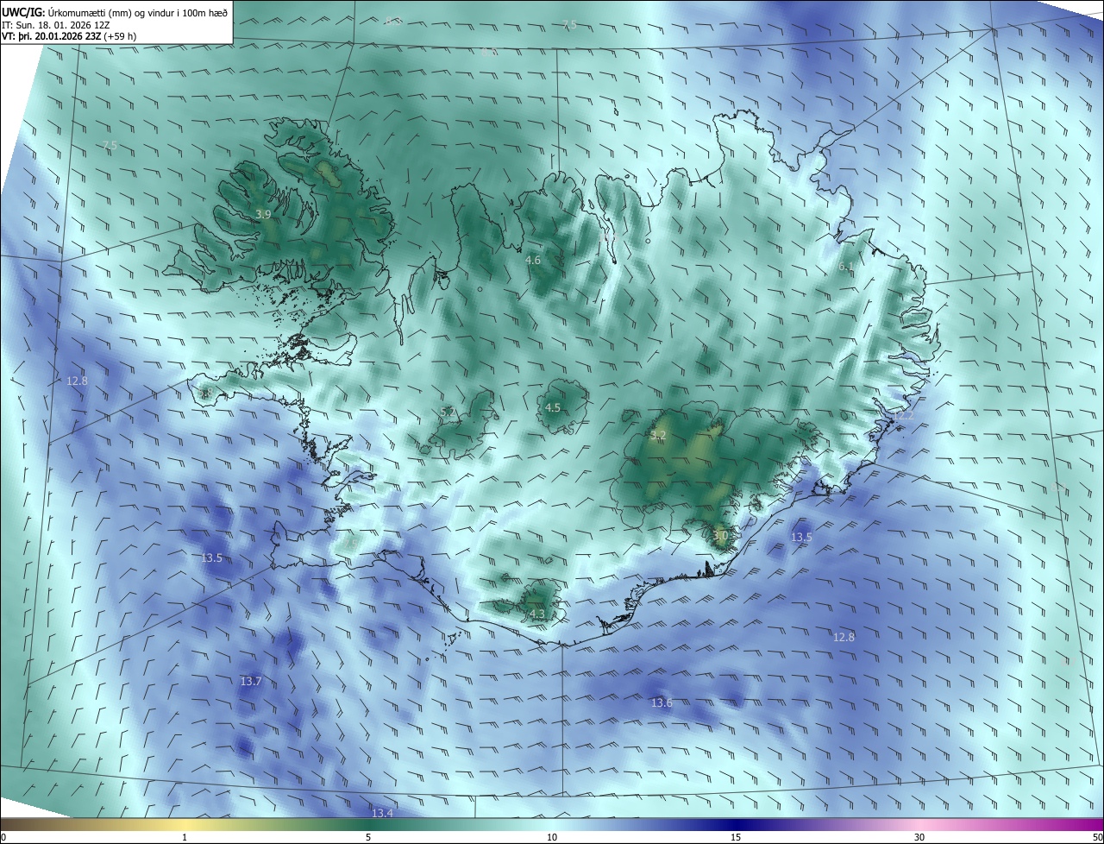Click the 12.2 value off the east coast
Screen dimensions: 1104x844
(903, 415)
